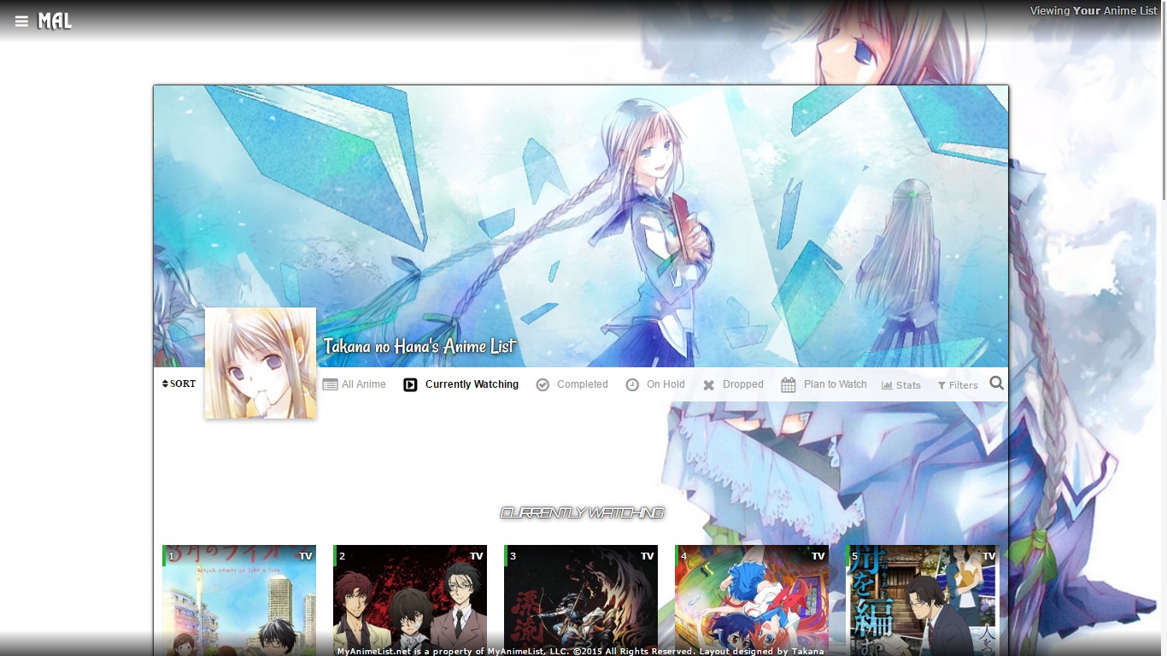Click the user avatar picture

[x=261, y=363]
